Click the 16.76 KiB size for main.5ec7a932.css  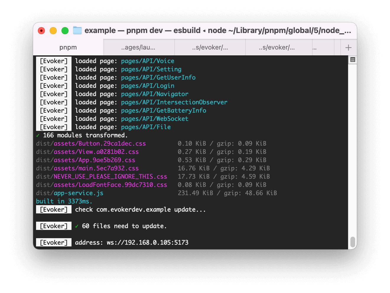click(194, 168)
